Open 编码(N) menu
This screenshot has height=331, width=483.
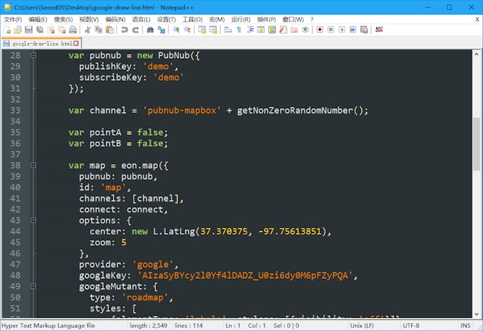[x=116, y=20]
